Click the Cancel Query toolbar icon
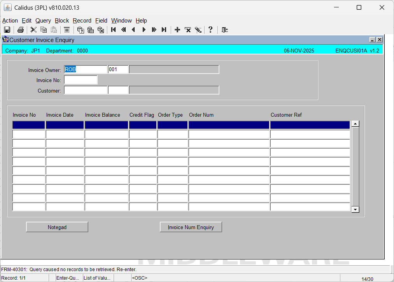The height and width of the screenshot is (282, 394). 101,30
